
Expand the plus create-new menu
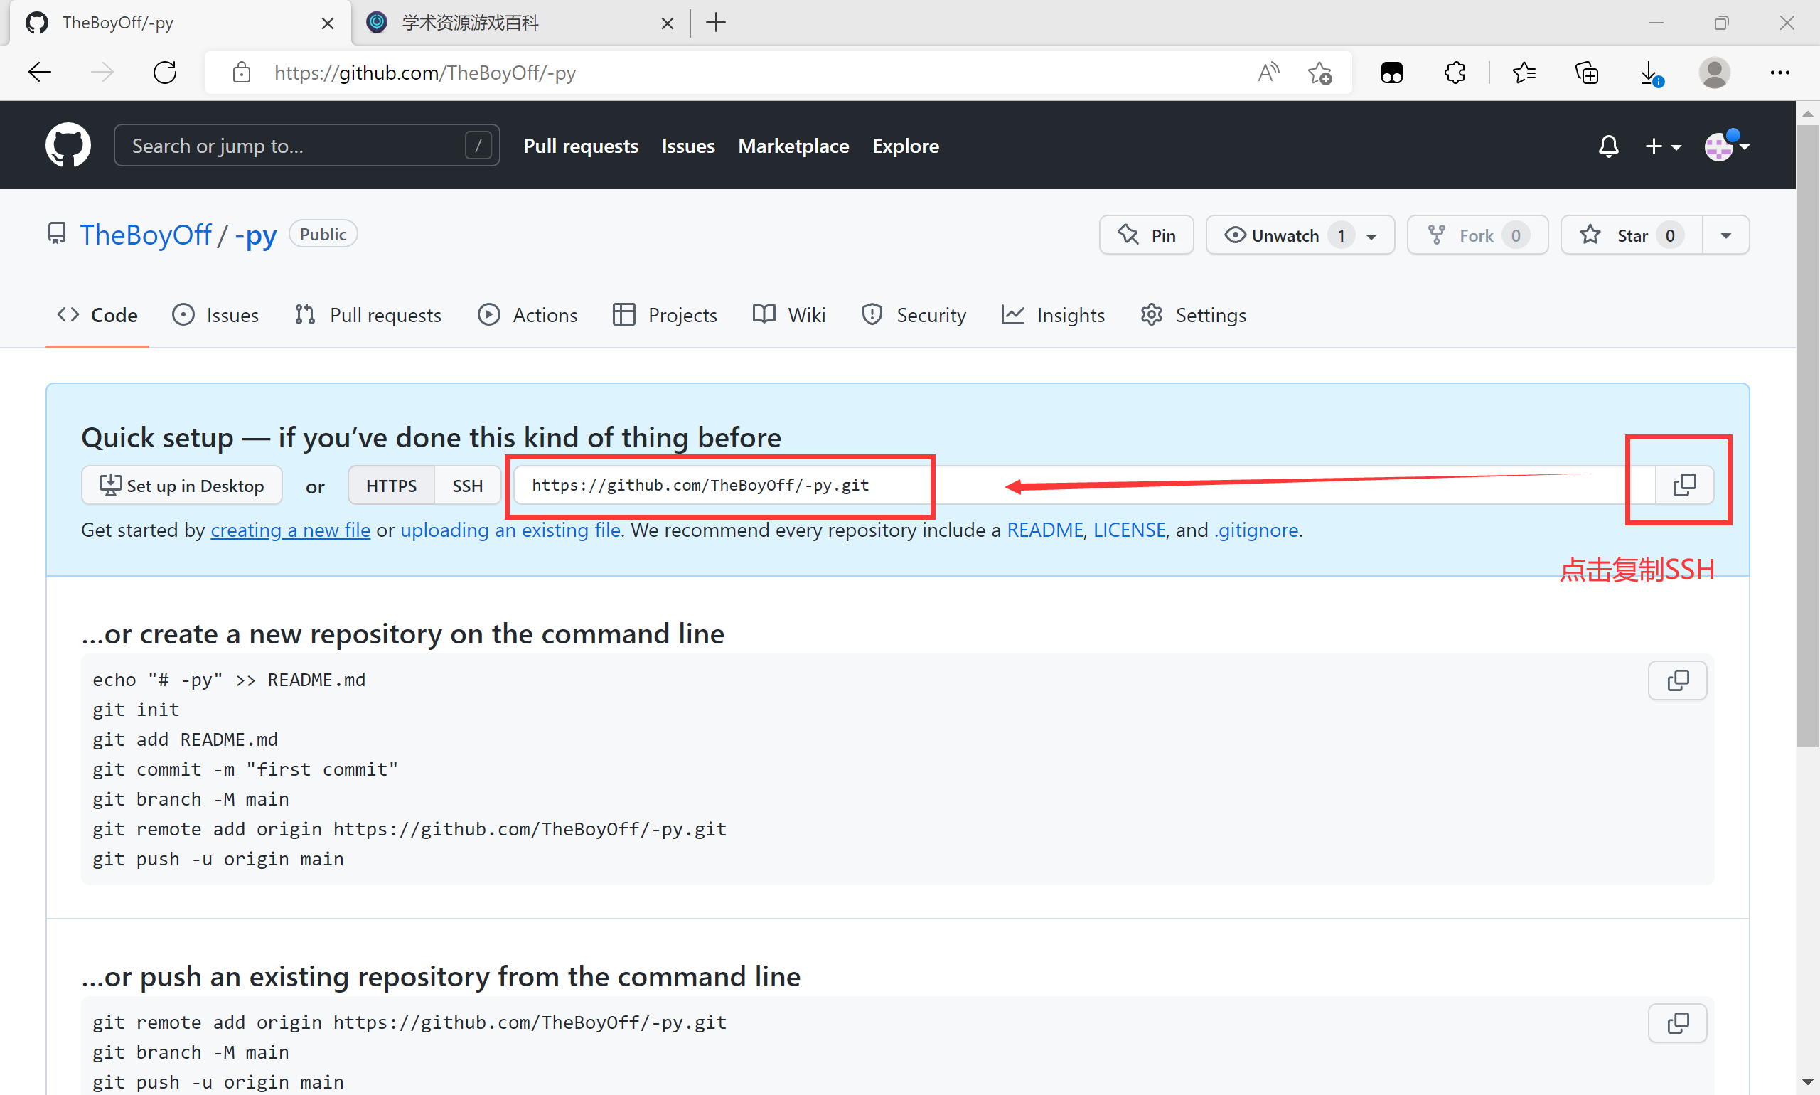1662,146
